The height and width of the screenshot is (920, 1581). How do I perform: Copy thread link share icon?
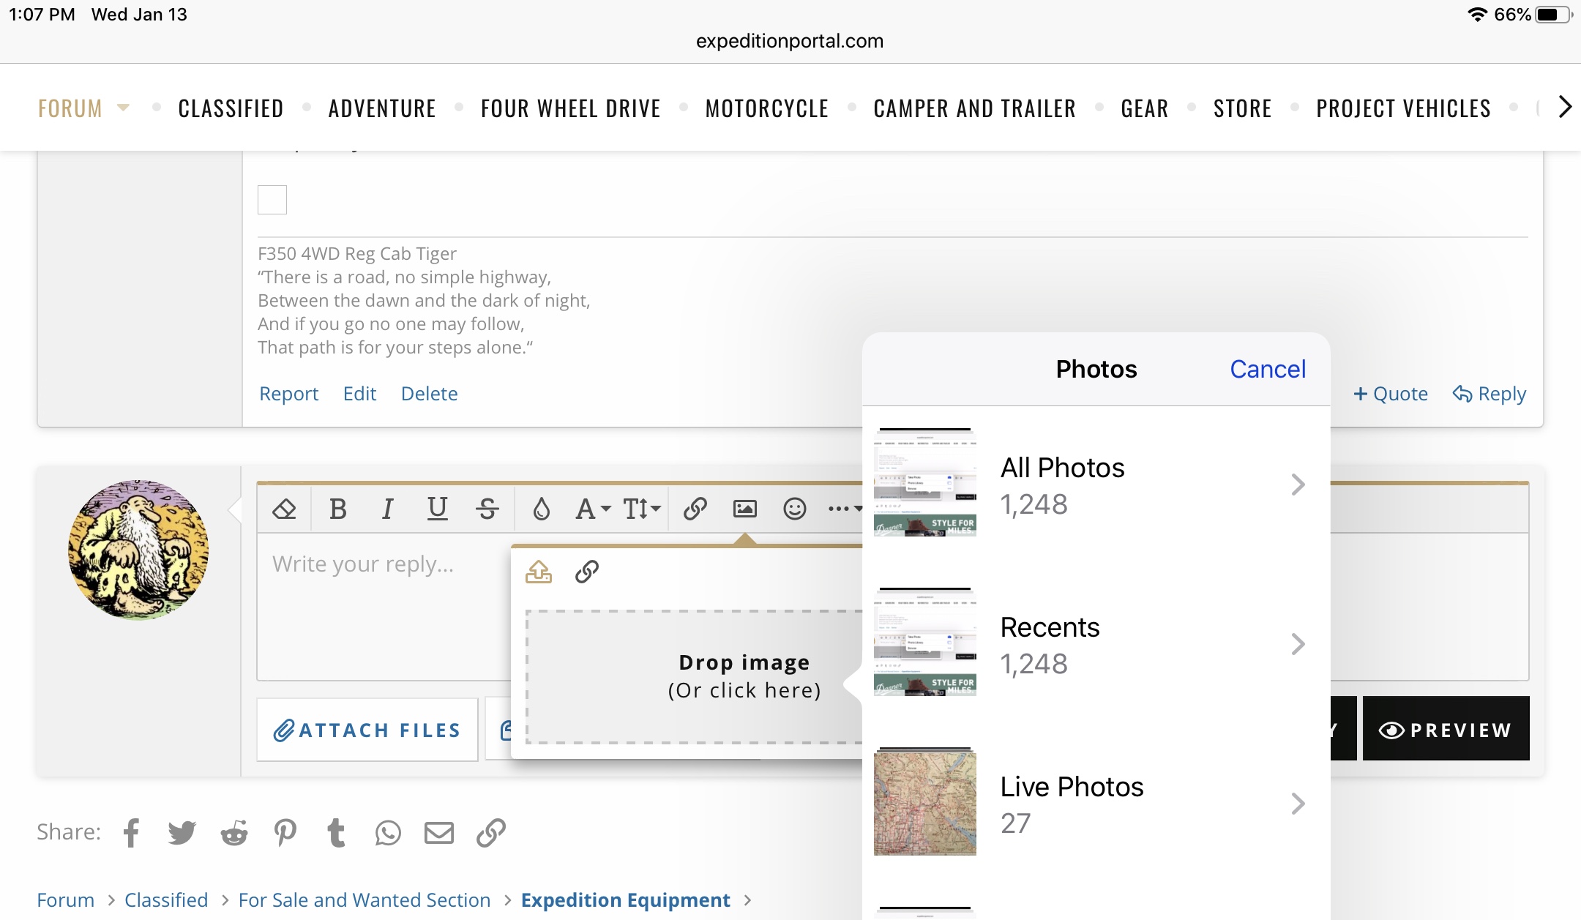click(x=490, y=832)
